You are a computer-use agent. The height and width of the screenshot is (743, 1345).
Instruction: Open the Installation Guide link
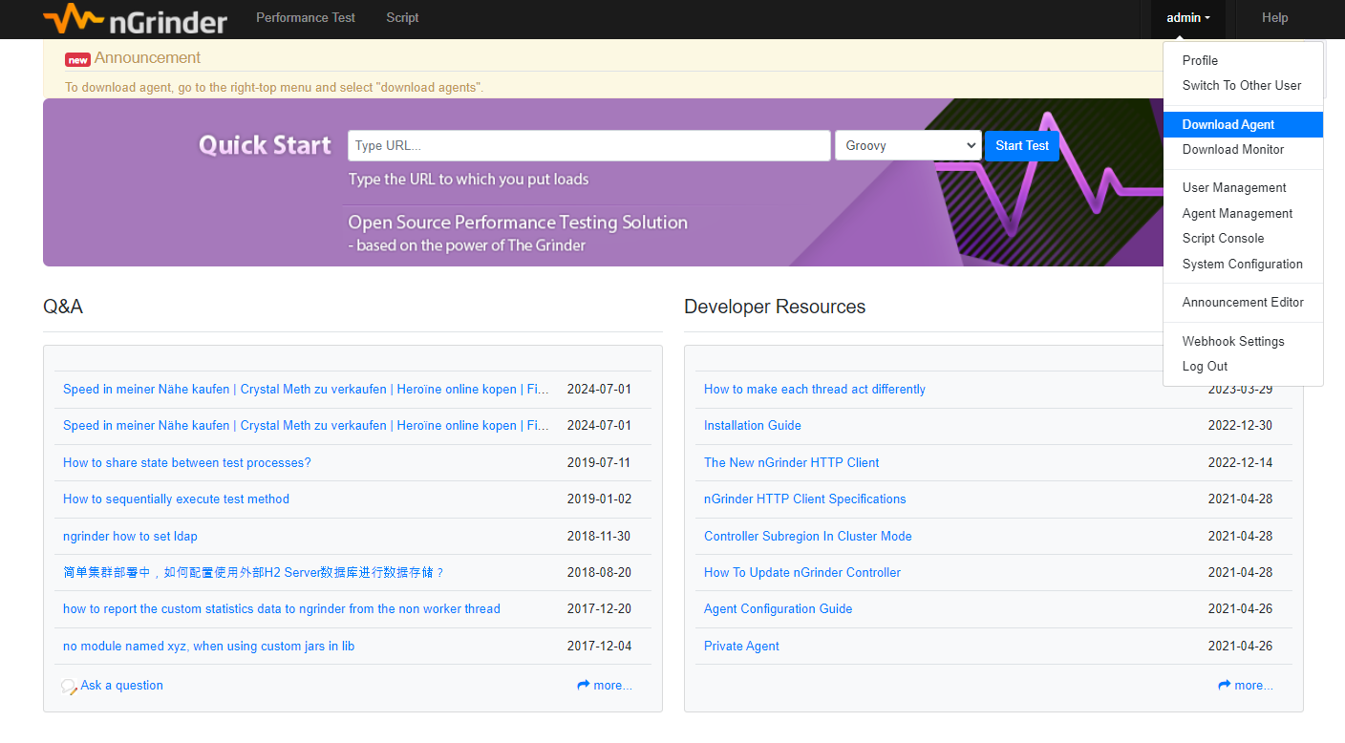click(x=753, y=425)
